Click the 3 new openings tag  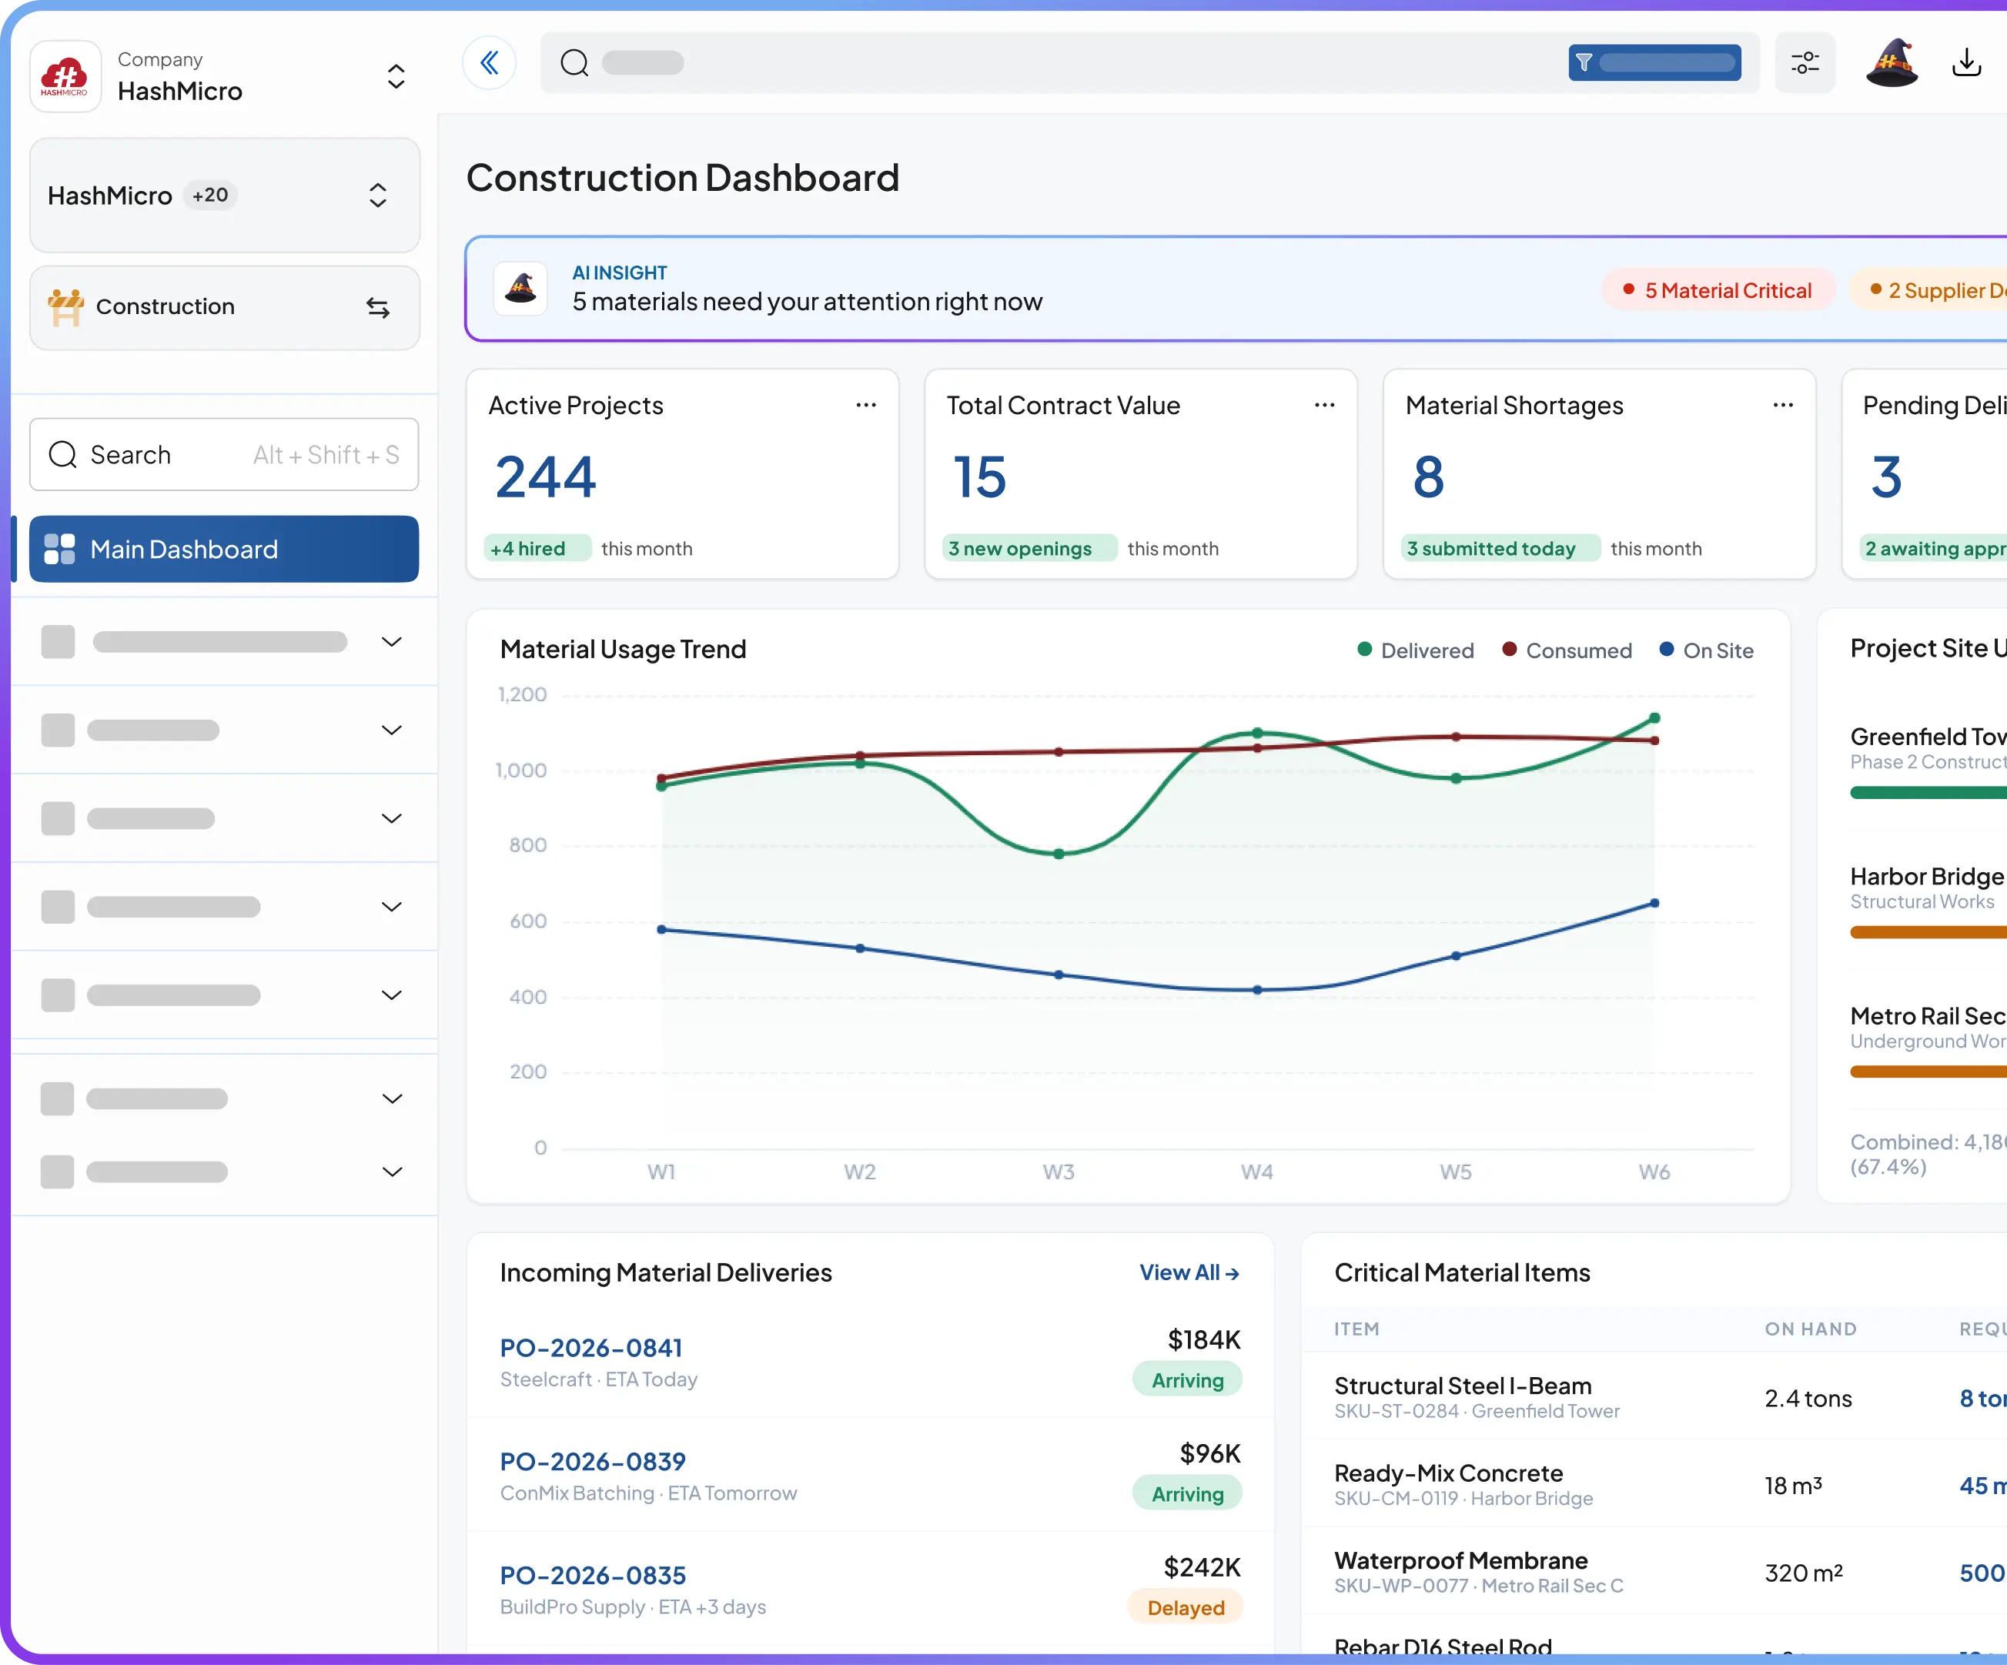pos(1029,549)
